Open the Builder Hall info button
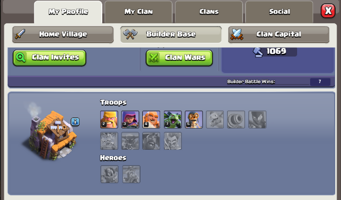This screenshot has height=200, width=341. 75,122
